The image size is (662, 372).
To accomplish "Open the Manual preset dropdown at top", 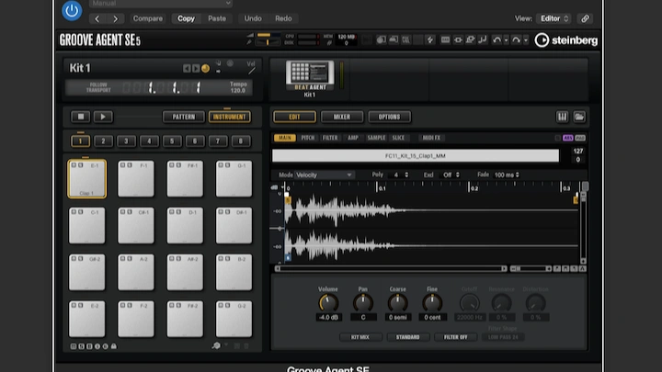I will [x=160, y=4].
